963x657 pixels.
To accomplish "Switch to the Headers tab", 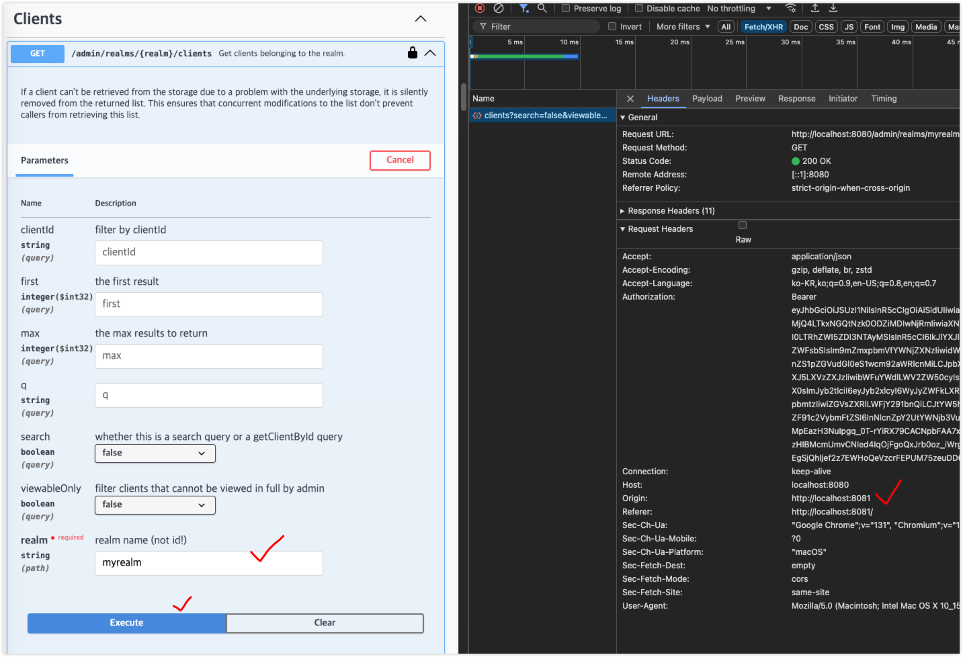I will pyautogui.click(x=663, y=99).
